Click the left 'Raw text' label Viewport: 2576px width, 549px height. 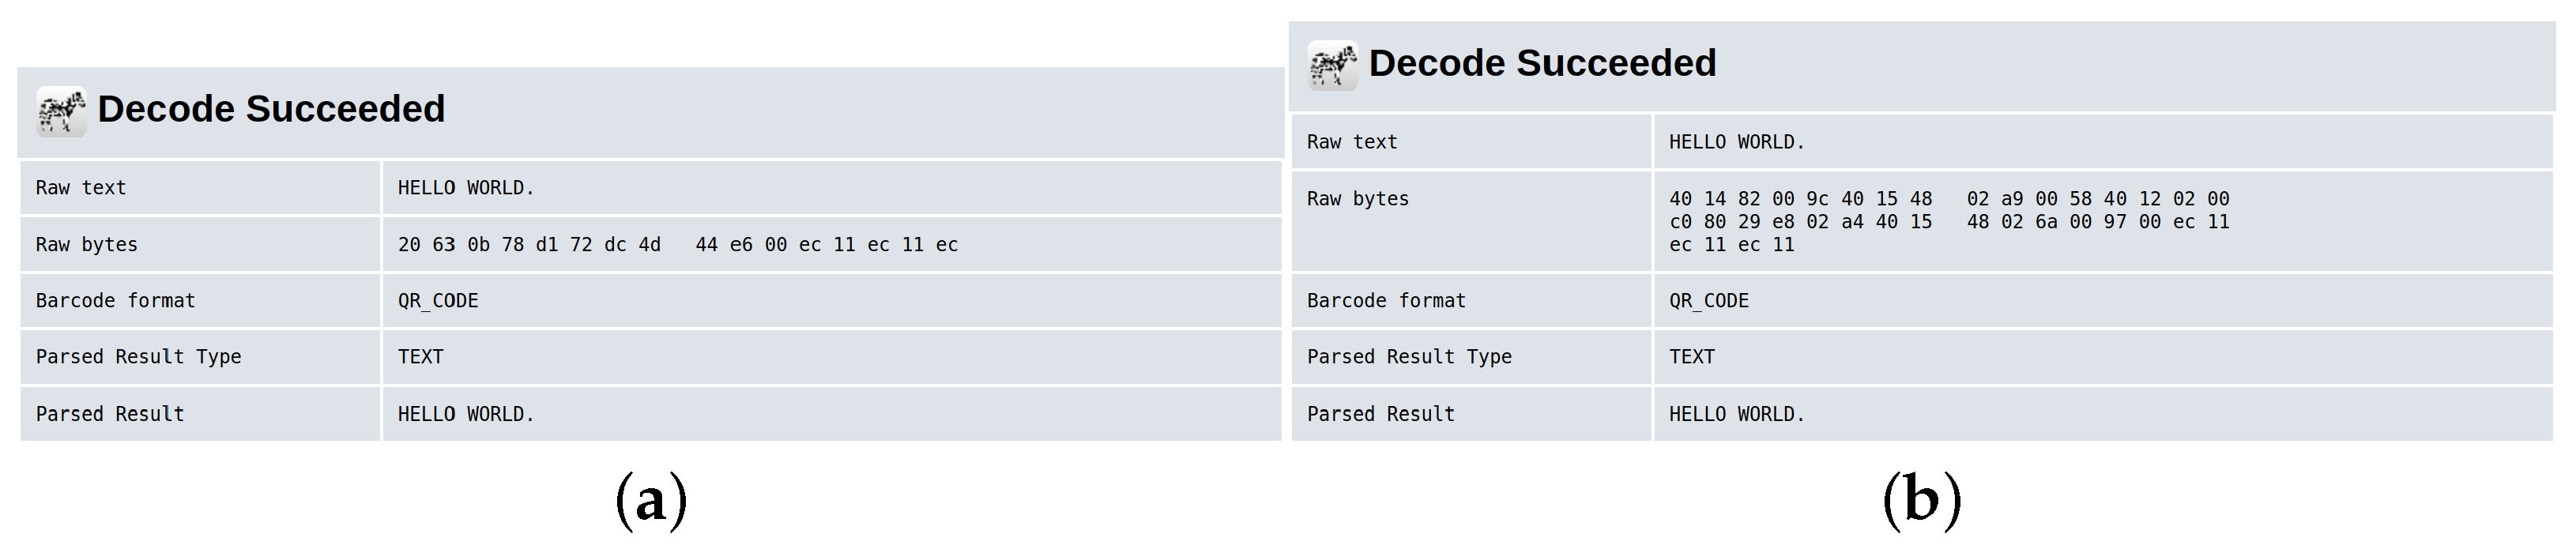click(81, 188)
